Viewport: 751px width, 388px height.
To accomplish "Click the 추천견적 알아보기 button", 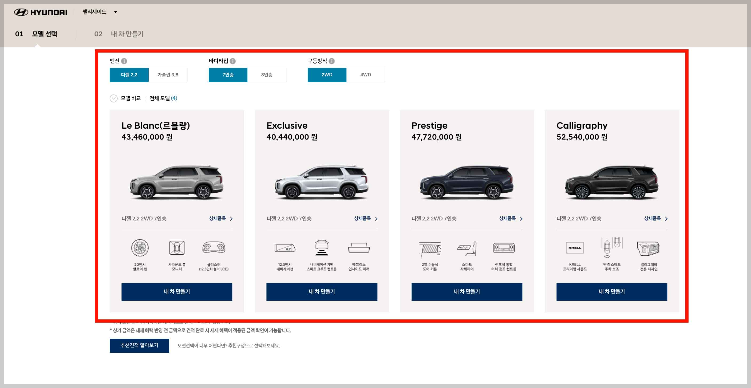I will click(x=139, y=346).
